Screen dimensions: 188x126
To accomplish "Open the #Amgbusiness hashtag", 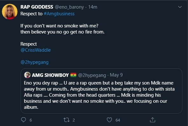I will (59, 14).
